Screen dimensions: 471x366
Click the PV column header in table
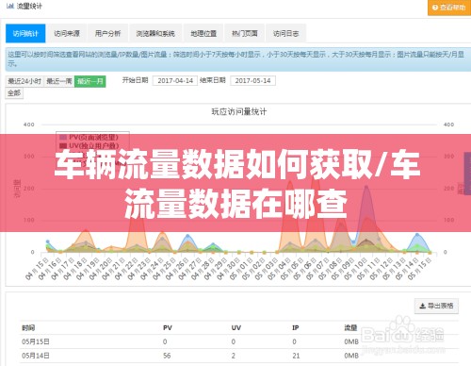pyautogui.click(x=168, y=328)
